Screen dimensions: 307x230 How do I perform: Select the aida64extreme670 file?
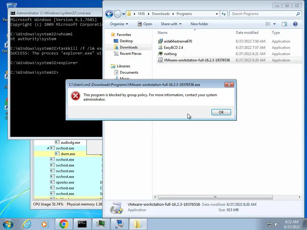[178, 41]
